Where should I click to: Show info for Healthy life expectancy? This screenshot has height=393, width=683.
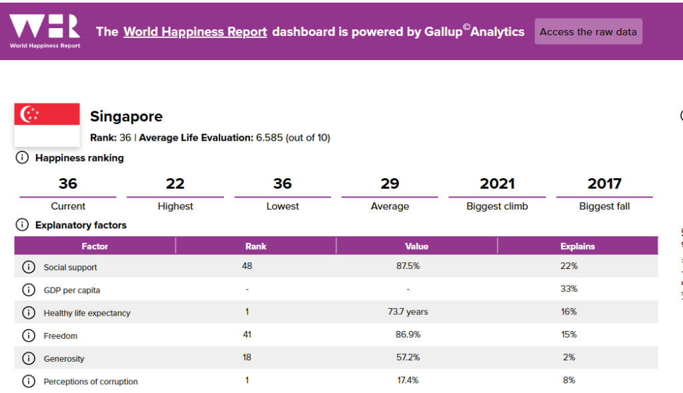pos(28,312)
